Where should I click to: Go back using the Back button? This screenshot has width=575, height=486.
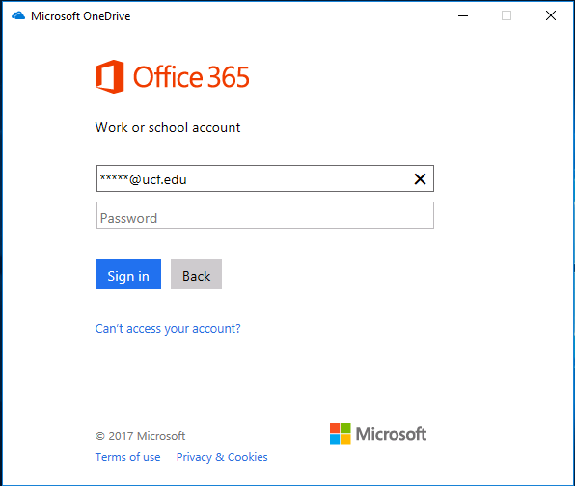(x=196, y=275)
